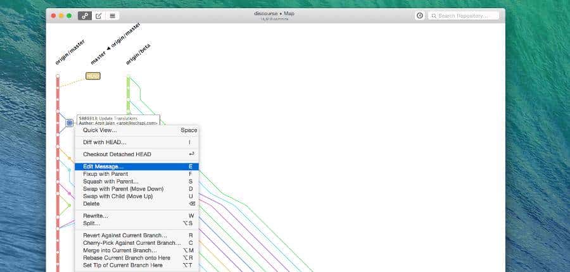This screenshot has width=570, height=272.
Task: Select Swap with Parent (Move Down)
Action: point(137,189)
